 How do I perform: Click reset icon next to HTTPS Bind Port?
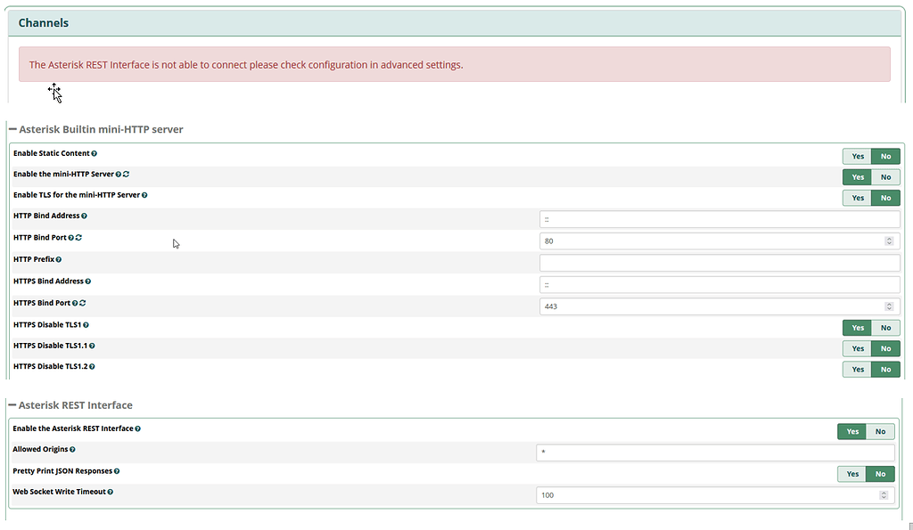(83, 303)
